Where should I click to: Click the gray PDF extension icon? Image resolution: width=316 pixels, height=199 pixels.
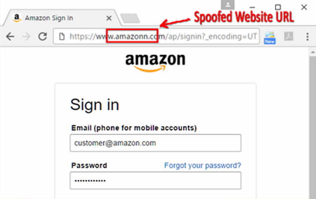tap(289, 36)
